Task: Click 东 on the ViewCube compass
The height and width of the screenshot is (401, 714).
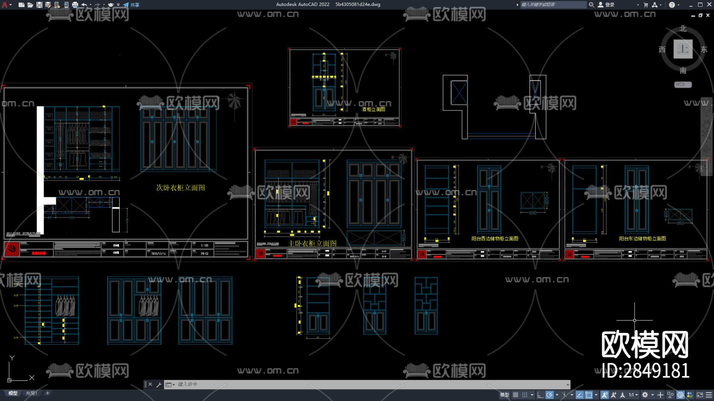Action: point(704,49)
